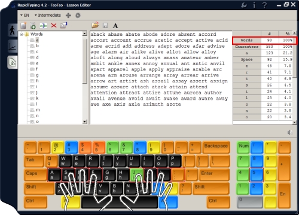Click scroll down arrow of statistics table
The width and height of the screenshot is (299, 215).
[294, 122]
